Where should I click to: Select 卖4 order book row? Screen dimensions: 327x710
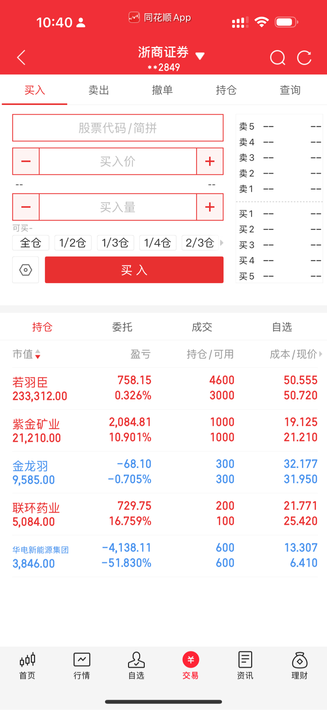pyautogui.click(x=280, y=142)
